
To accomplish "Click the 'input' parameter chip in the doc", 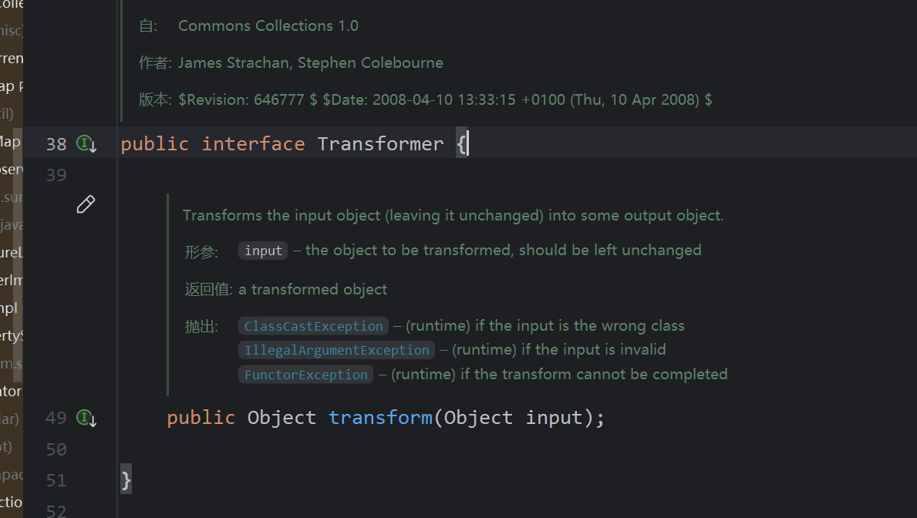I will click(263, 251).
